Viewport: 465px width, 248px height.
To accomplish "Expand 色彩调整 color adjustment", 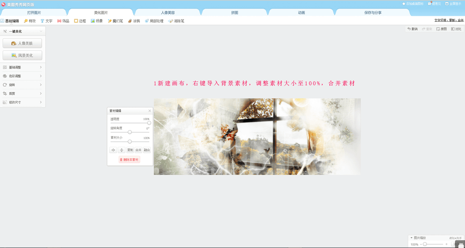I will 23,76.
